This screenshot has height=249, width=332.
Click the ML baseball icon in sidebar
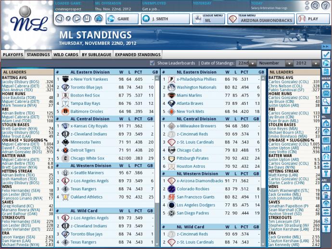(326, 157)
